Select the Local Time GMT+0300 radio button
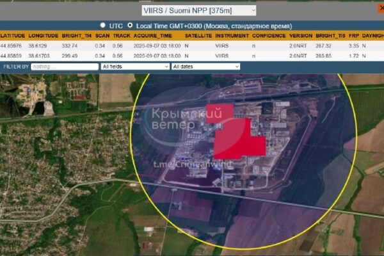Screen dimensions: 384x256 (x=130, y=25)
